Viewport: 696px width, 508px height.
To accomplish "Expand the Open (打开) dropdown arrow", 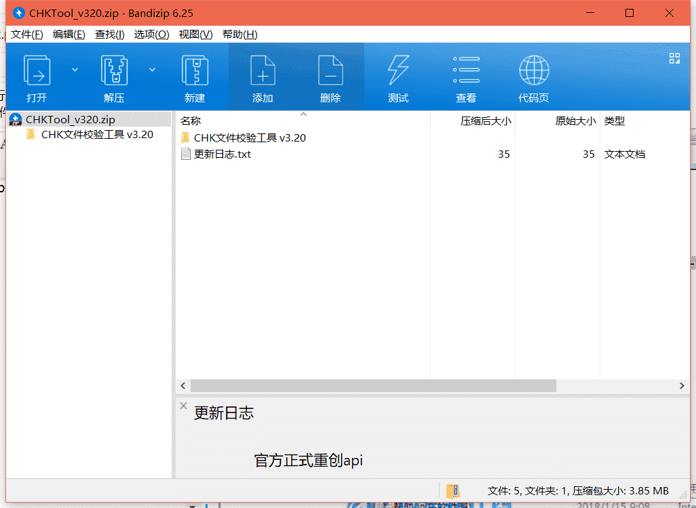I will [75, 70].
